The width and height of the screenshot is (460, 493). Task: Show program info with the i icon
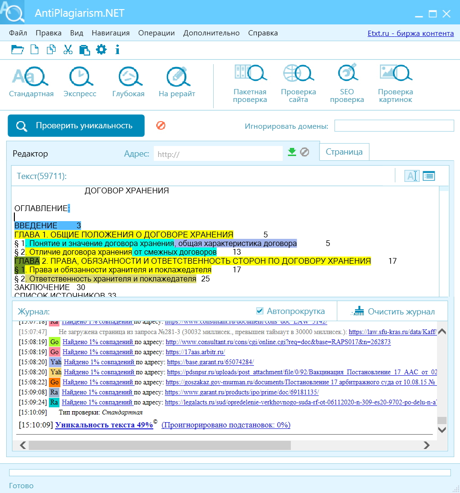(117, 50)
